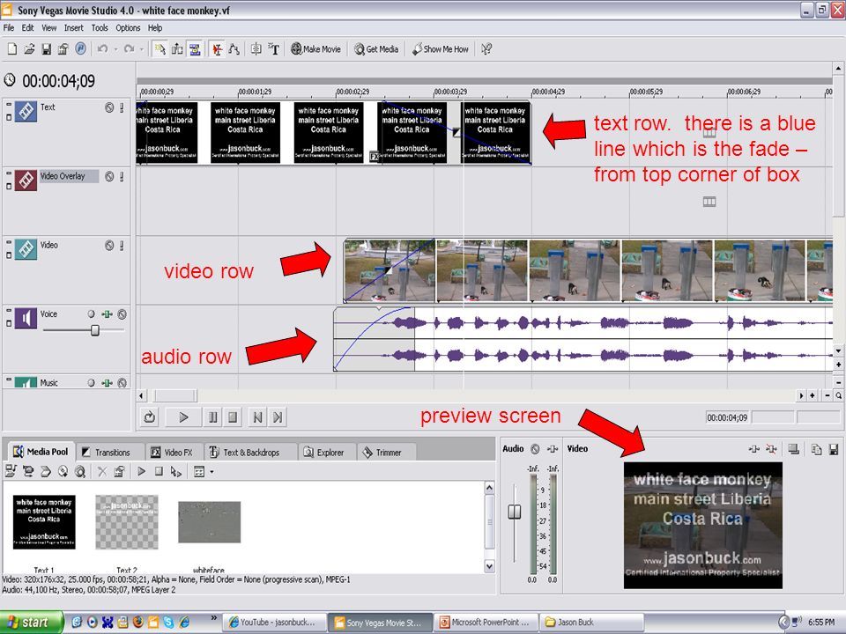Open the Redo history dropdown arrow
The height and width of the screenshot is (634, 846).
point(142,49)
